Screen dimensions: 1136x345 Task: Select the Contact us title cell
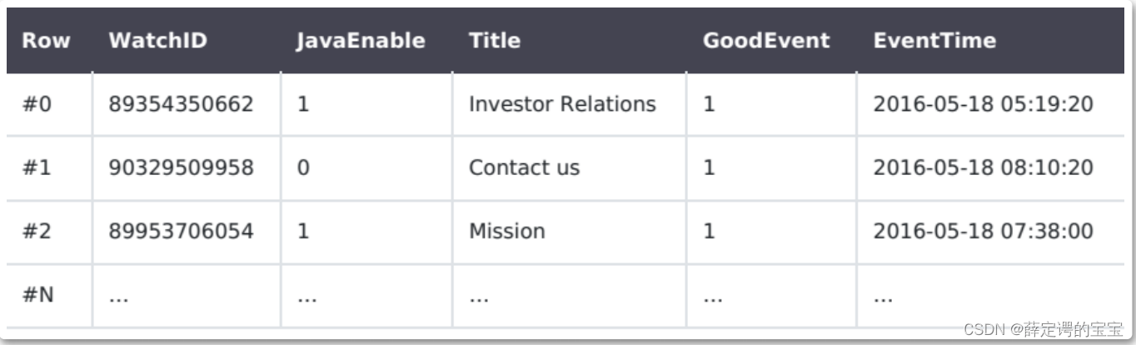coord(524,167)
